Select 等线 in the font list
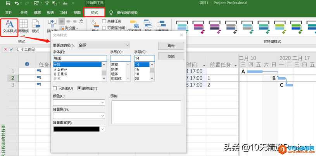 tap(77, 64)
